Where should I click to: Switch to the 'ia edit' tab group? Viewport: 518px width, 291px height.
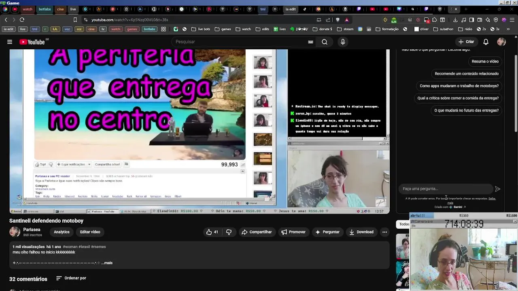(x=291, y=9)
